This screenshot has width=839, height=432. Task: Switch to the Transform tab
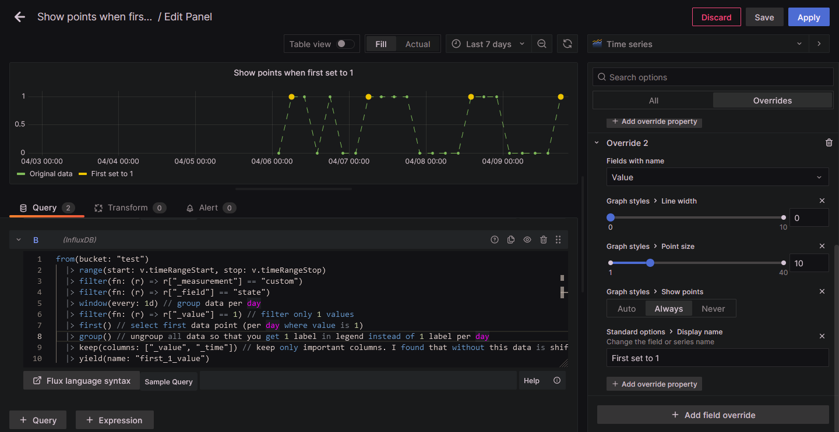tap(128, 208)
